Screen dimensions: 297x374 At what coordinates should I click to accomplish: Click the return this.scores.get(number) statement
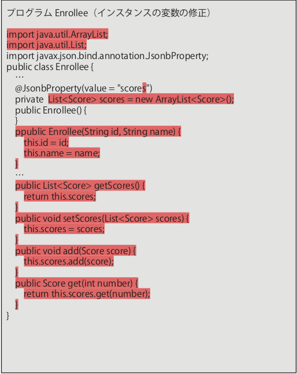(x=87, y=294)
